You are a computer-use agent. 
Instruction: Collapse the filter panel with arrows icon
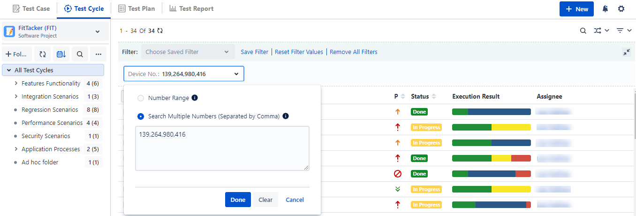click(x=627, y=52)
